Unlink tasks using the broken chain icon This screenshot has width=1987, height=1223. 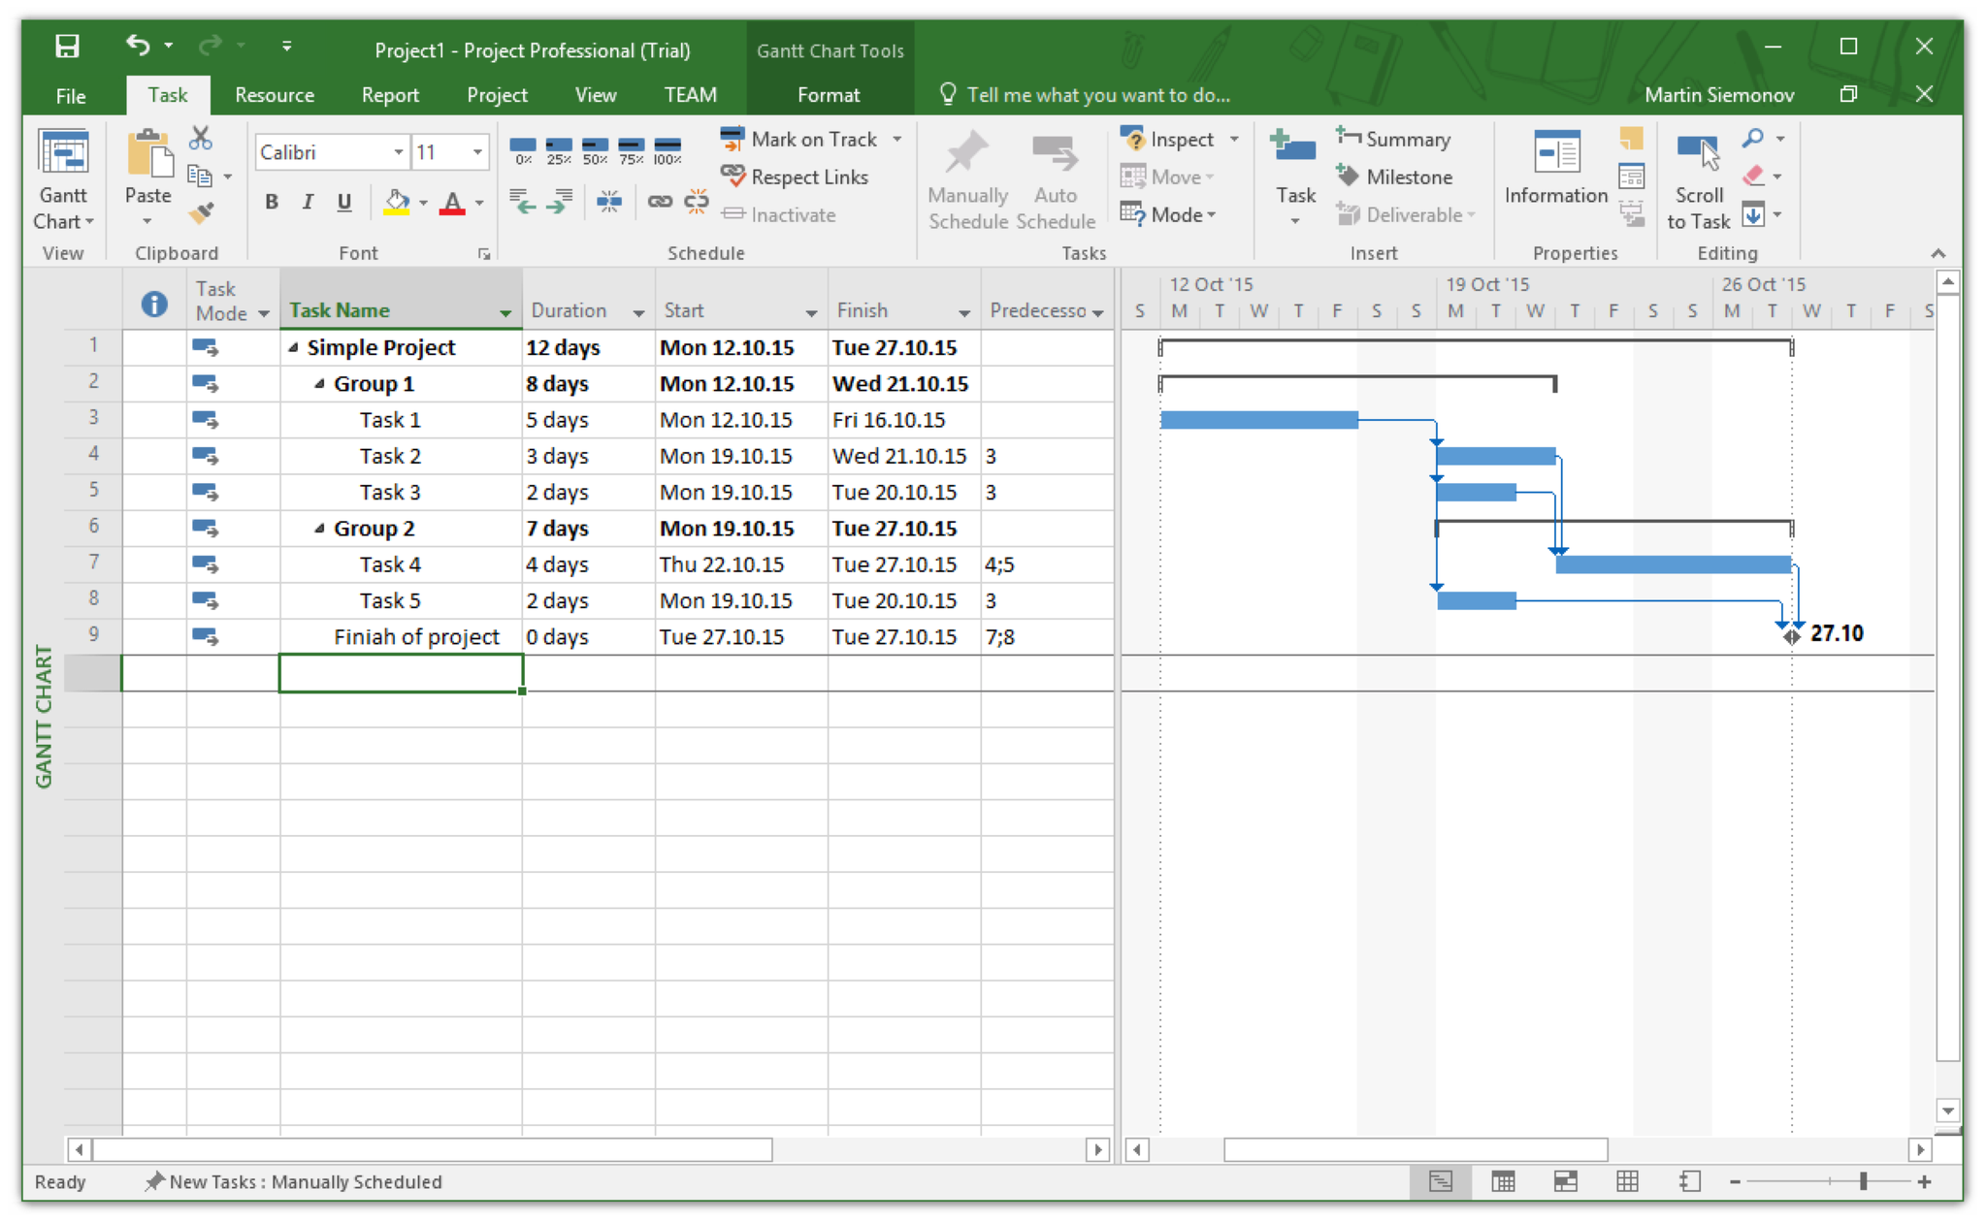[x=696, y=202]
